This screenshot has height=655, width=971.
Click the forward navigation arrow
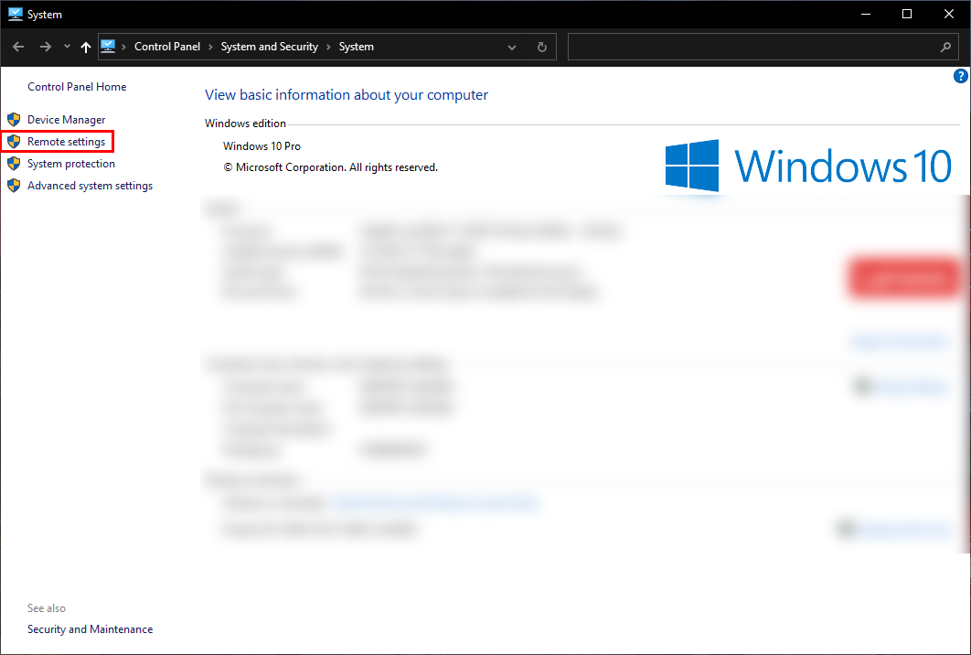[x=45, y=47]
